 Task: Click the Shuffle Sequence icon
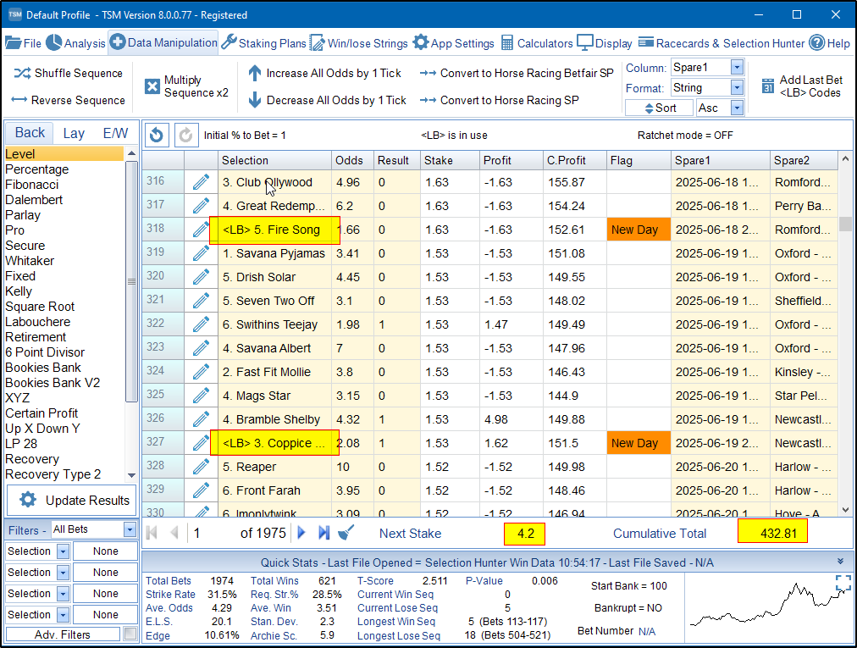22,74
